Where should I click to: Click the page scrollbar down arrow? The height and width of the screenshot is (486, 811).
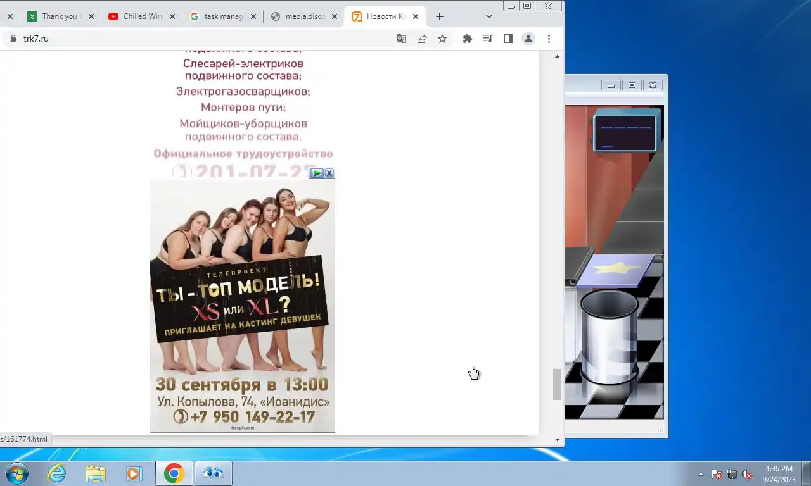pyautogui.click(x=558, y=440)
